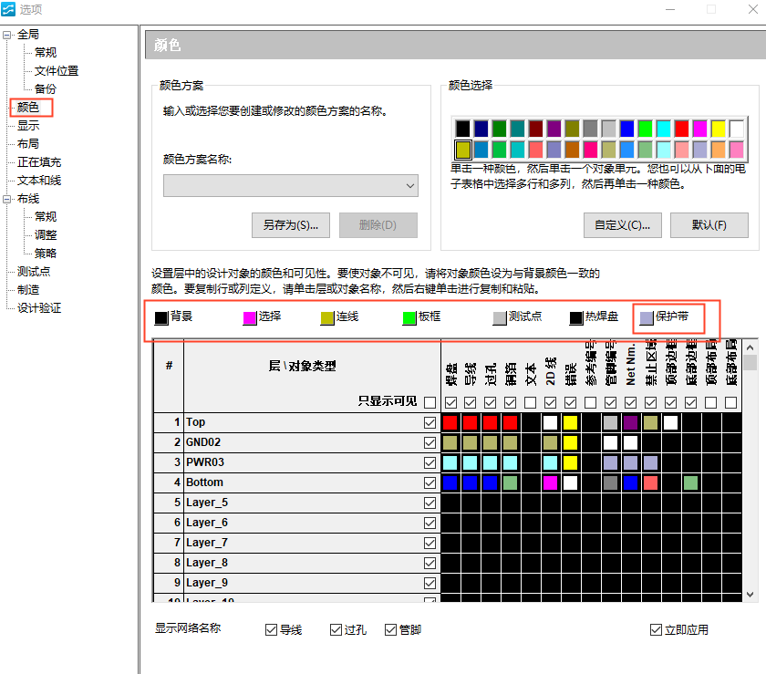This screenshot has height=674, width=766.
Task: Toggle 导线 checkbox beside 显示网络名称
Action: (271, 629)
